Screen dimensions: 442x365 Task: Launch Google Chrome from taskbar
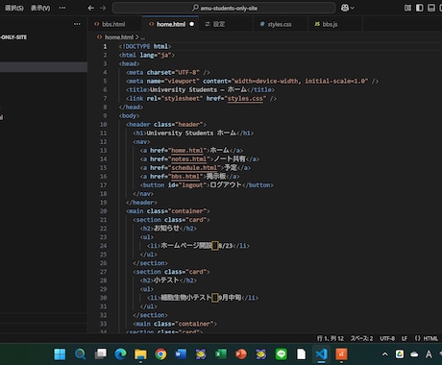click(x=160, y=354)
